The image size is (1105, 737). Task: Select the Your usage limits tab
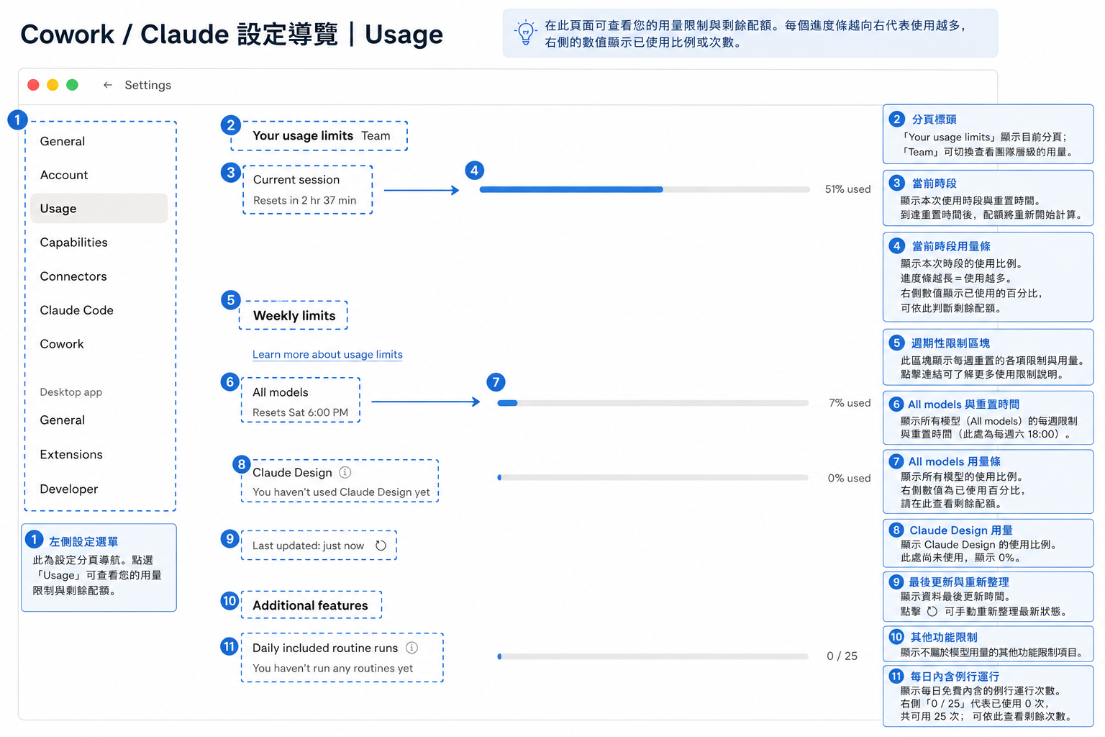point(303,135)
